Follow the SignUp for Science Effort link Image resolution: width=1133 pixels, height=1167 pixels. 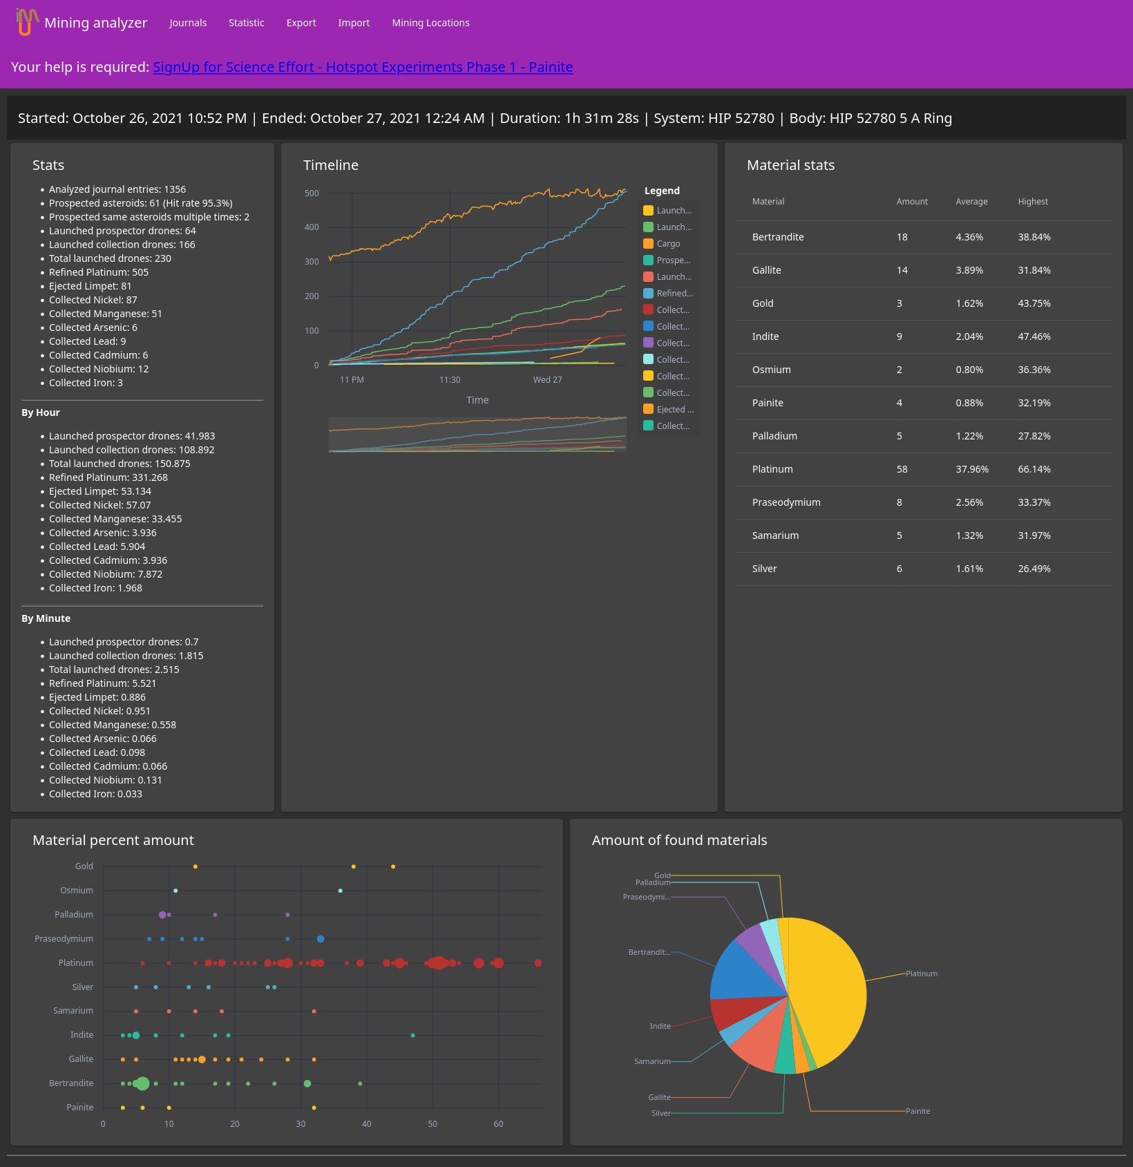click(363, 67)
